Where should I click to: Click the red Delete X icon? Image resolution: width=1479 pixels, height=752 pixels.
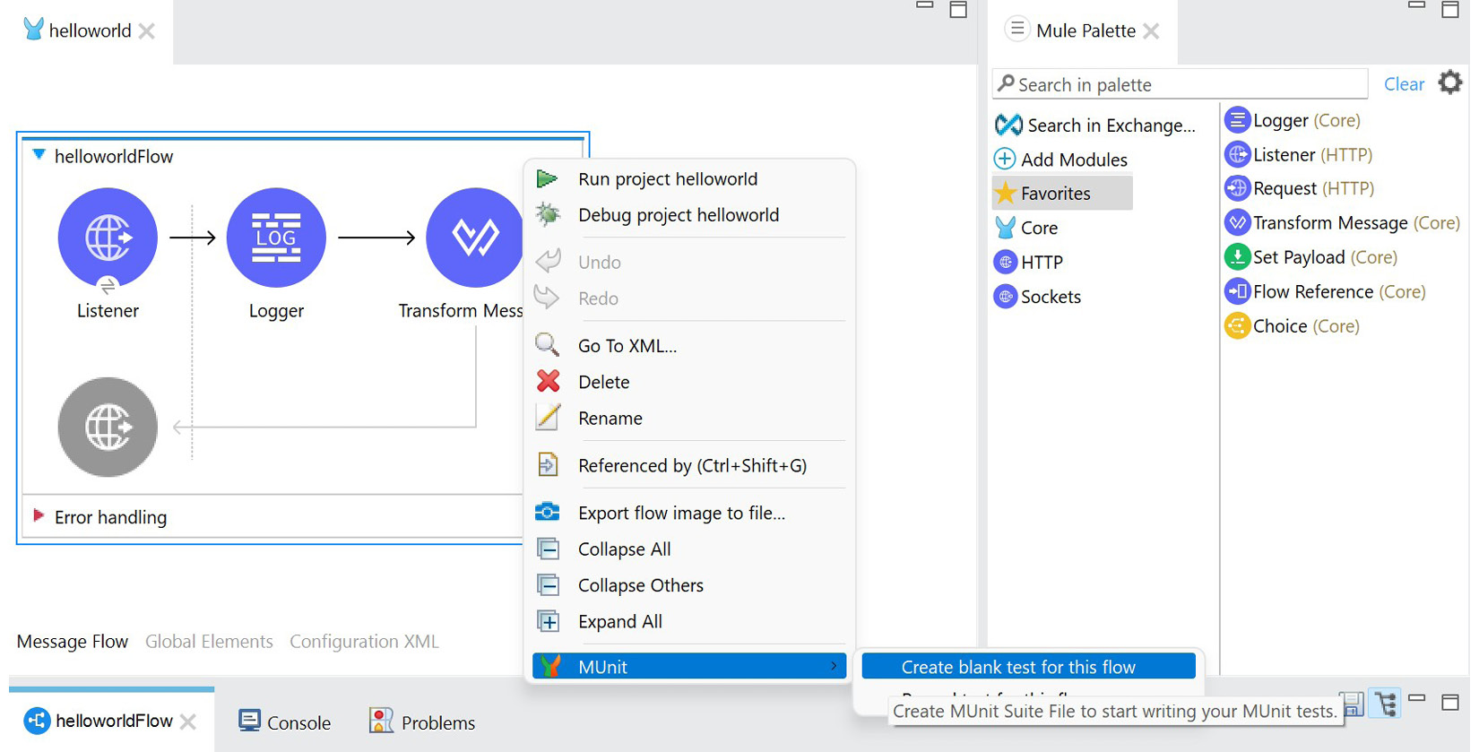click(x=549, y=381)
